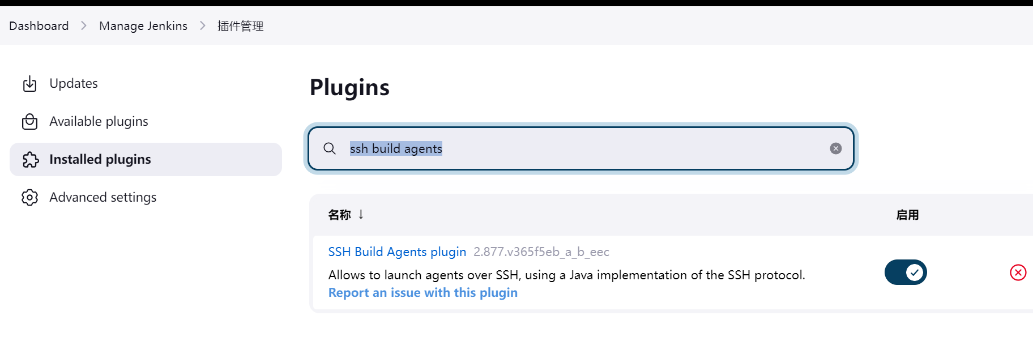Clear the plugin search text
Image resolution: width=1033 pixels, height=362 pixels.
(835, 148)
